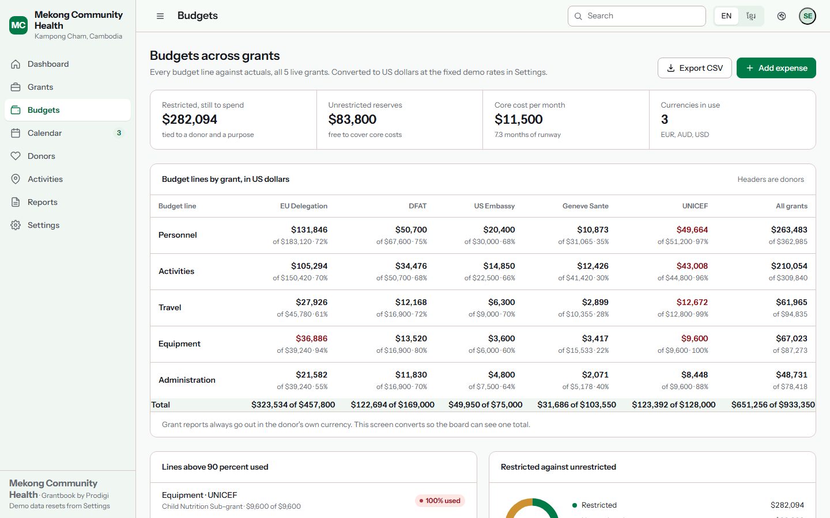The width and height of the screenshot is (830, 518).
Task: Click the Dashboard home icon
Action: click(x=16, y=64)
